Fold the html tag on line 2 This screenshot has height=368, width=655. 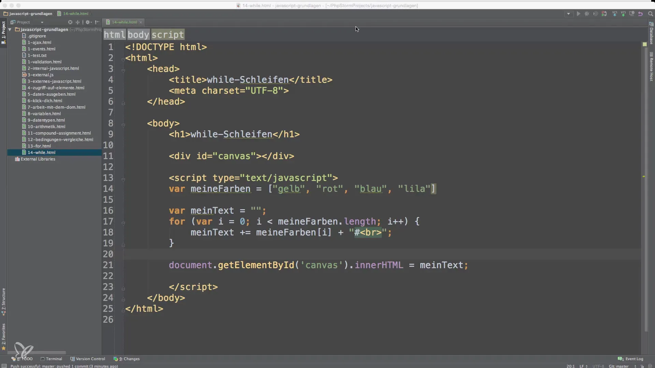(123, 59)
